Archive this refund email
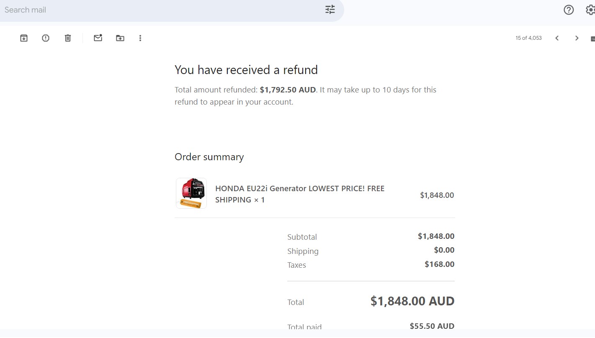Image resolution: width=595 pixels, height=338 pixels. pos(24,38)
